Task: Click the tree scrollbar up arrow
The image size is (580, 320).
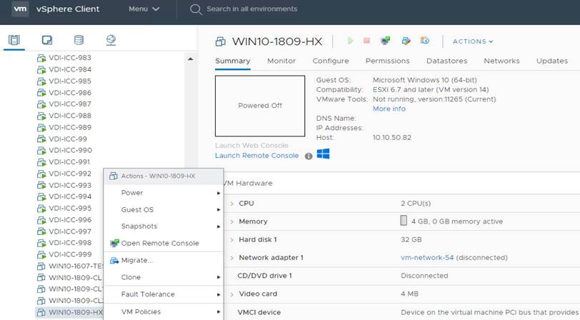Action: tap(190, 59)
